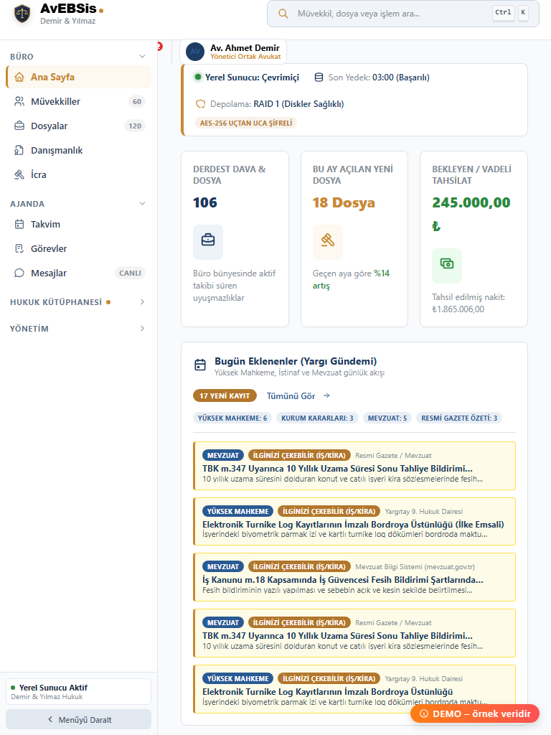Click the CANLI badge next to Mesajlar

130,273
